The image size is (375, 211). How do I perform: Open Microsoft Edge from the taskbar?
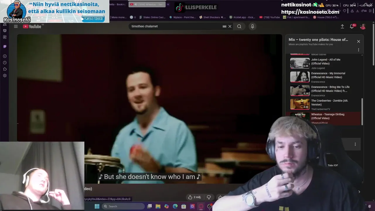pos(175,206)
